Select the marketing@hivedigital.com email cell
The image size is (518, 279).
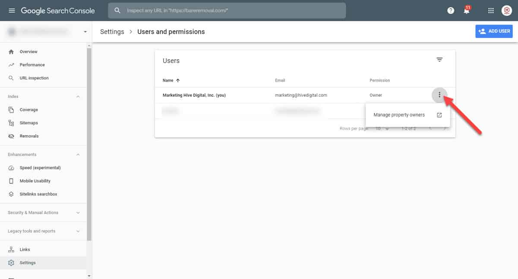(301, 95)
